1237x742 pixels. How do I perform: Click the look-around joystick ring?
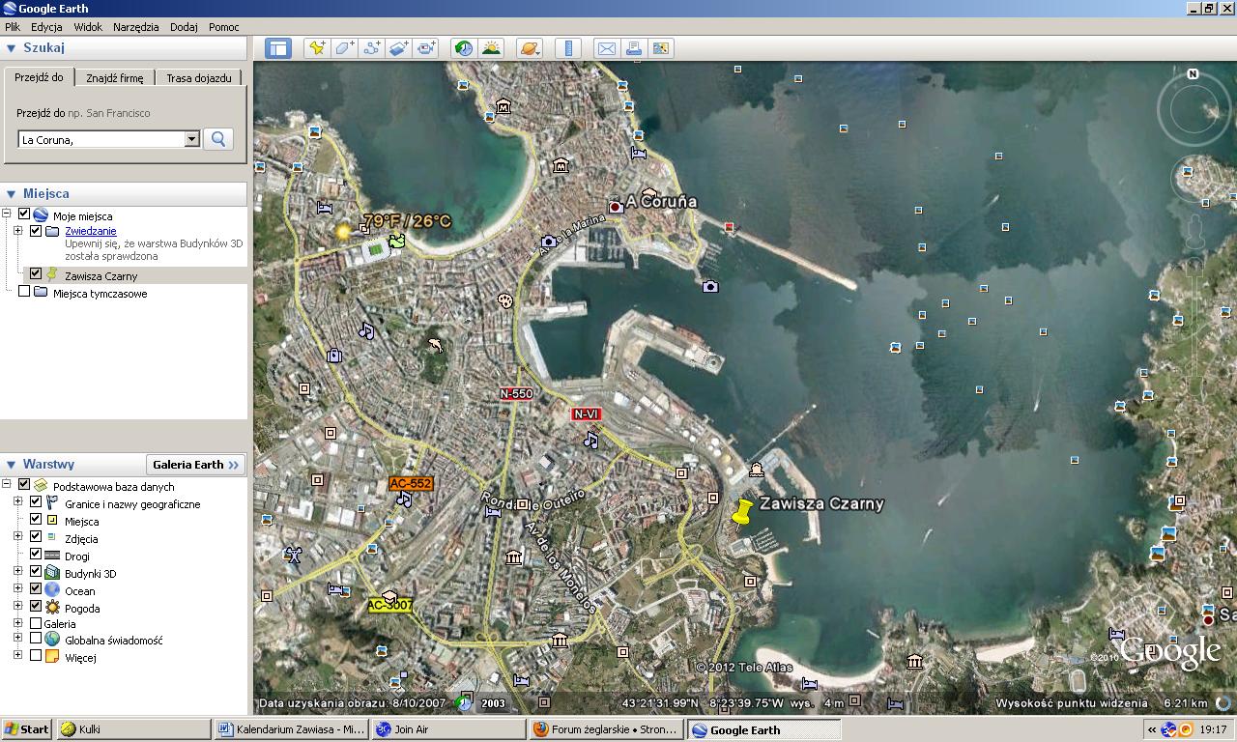tap(1194, 109)
